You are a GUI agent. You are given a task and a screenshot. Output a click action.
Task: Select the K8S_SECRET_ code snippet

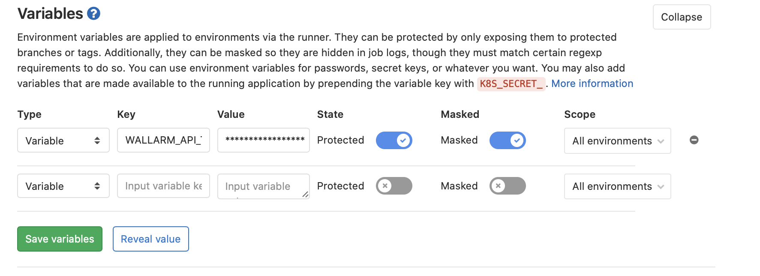coord(511,84)
